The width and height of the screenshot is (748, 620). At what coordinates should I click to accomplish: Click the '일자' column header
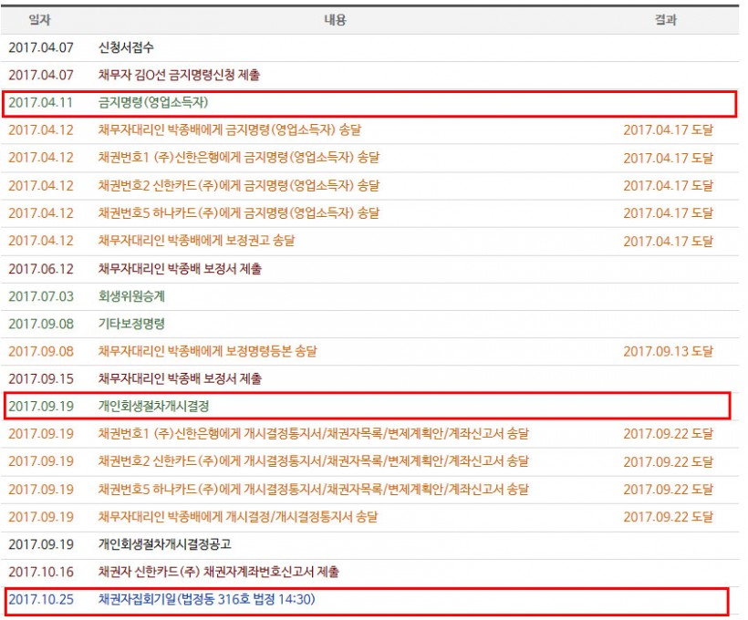pos(39,20)
